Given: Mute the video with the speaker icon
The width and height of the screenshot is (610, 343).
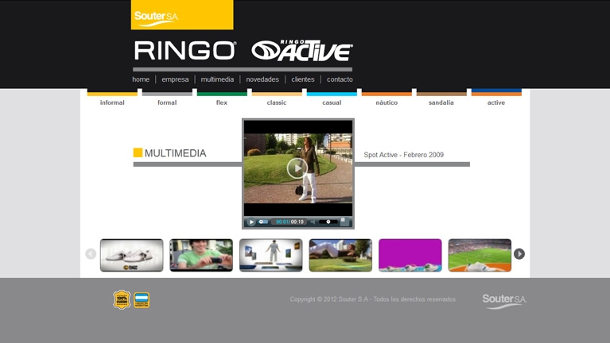Looking at the screenshot, I should click(x=313, y=222).
